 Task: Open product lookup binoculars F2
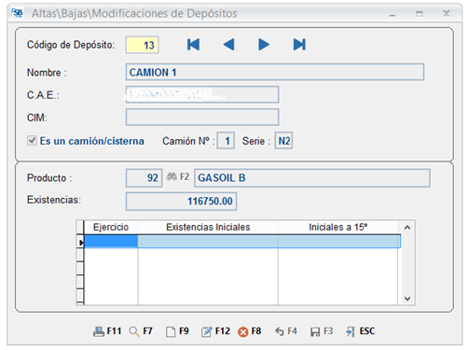pos(177,177)
